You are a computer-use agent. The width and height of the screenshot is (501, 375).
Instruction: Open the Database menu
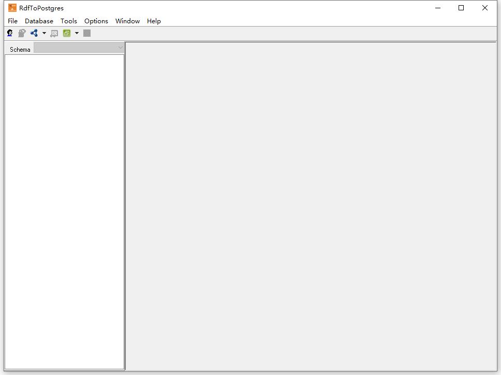tap(39, 21)
